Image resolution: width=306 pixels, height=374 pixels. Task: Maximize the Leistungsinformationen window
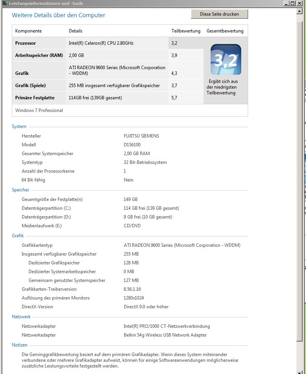[x=293, y=3]
